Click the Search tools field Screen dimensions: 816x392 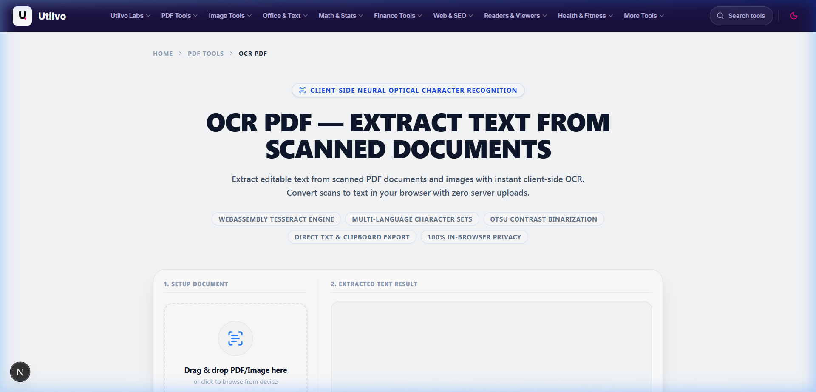coord(741,16)
